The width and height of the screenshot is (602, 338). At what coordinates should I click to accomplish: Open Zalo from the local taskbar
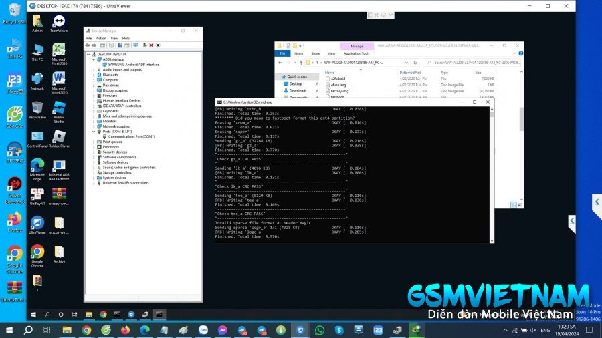coord(203,330)
